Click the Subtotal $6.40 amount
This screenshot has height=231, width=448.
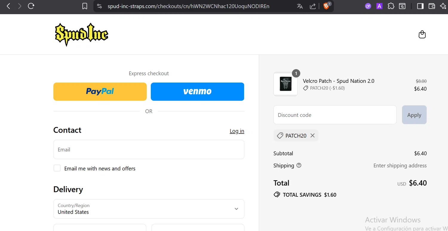point(420,154)
